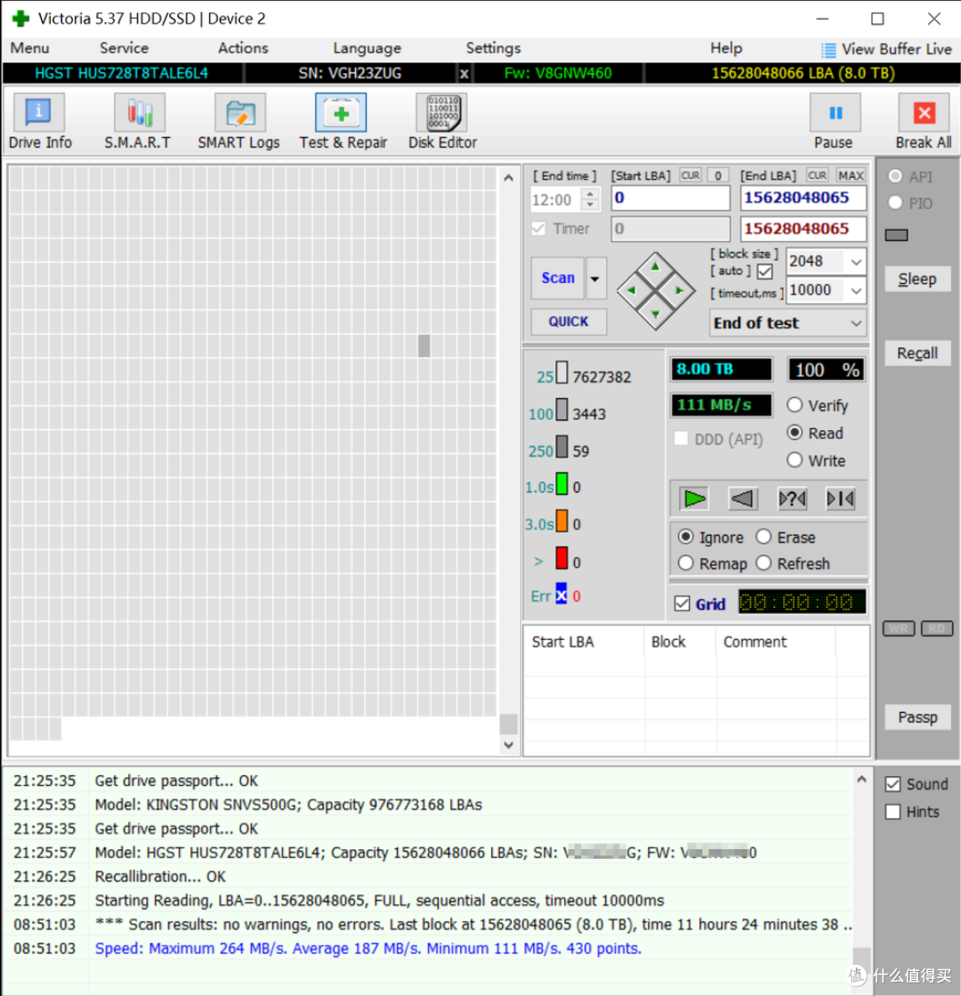Click the CUR button beside End LBA
This screenshot has height=996, width=961.
pos(817,175)
